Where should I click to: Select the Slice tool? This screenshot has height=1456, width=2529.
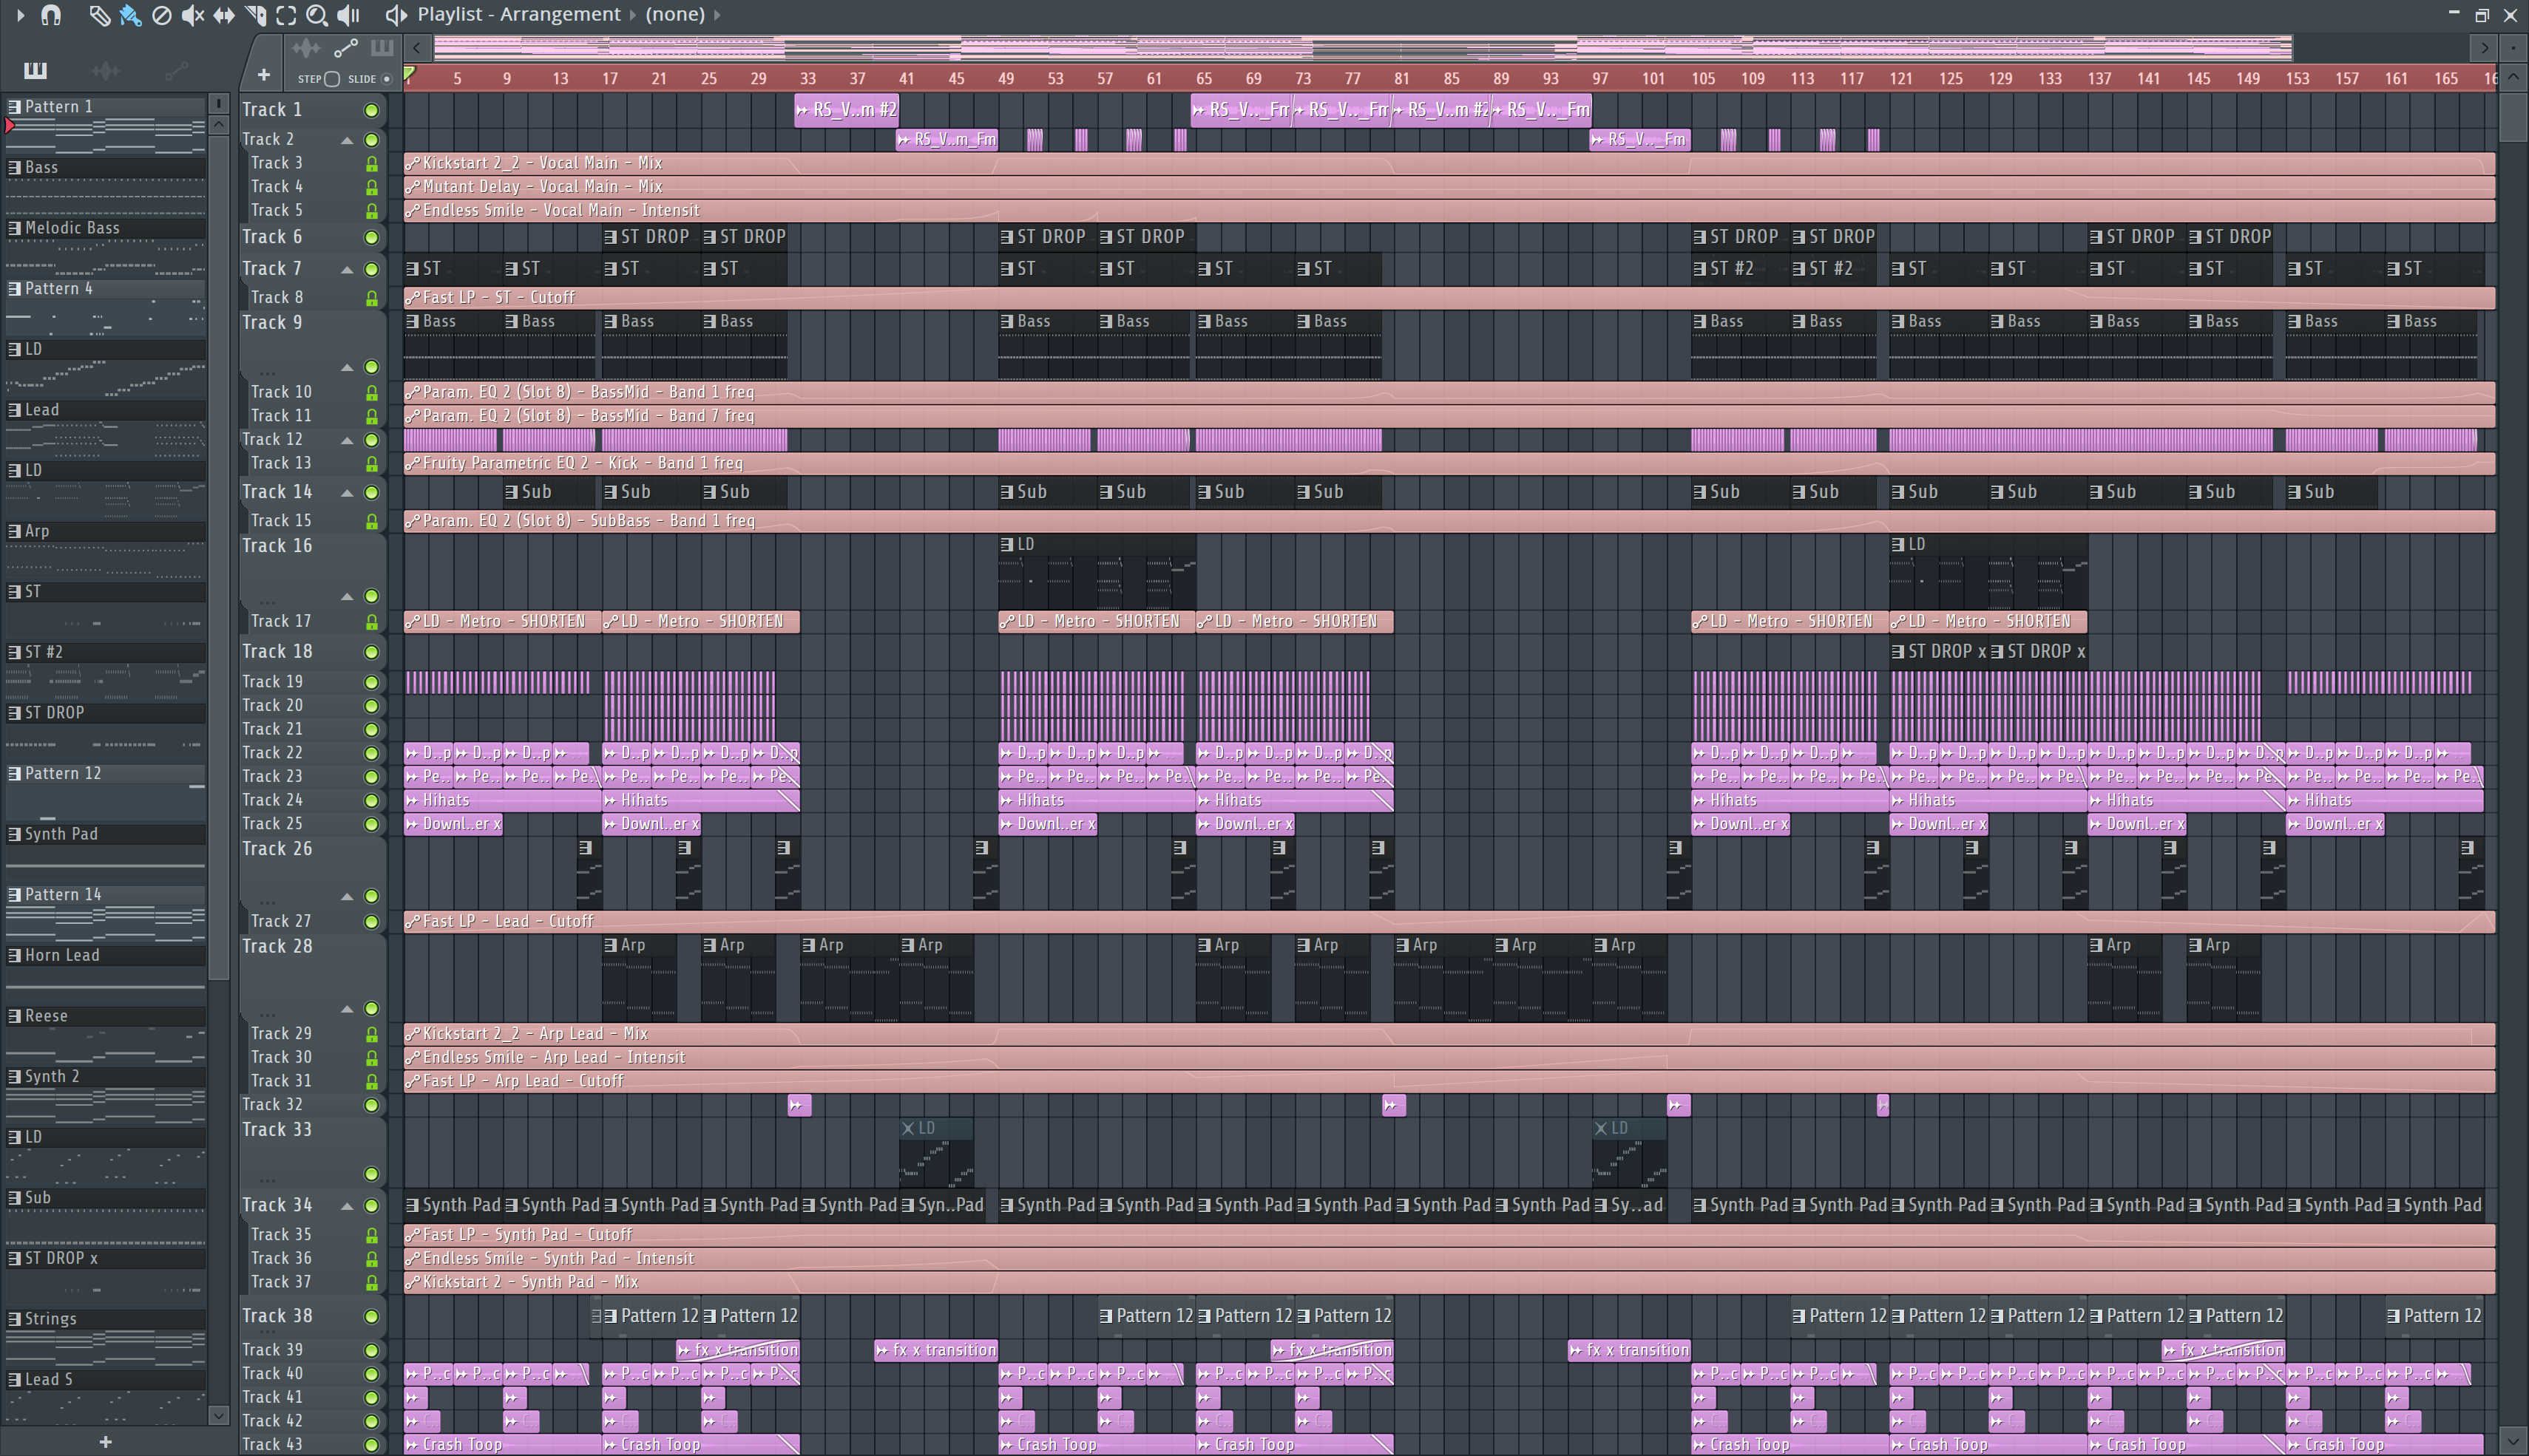pos(255,15)
